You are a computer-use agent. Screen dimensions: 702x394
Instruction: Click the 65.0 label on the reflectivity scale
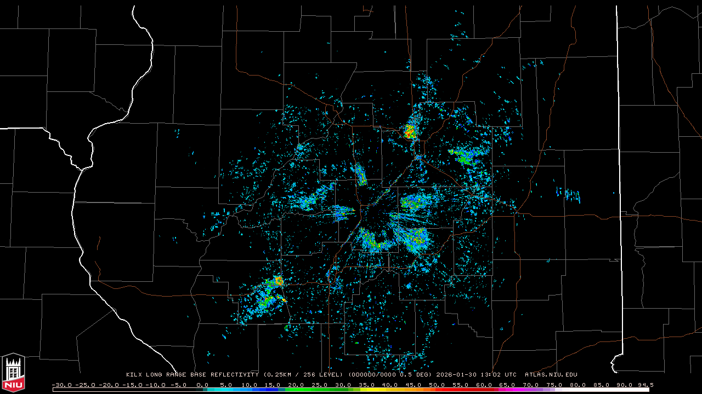[508, 385]
